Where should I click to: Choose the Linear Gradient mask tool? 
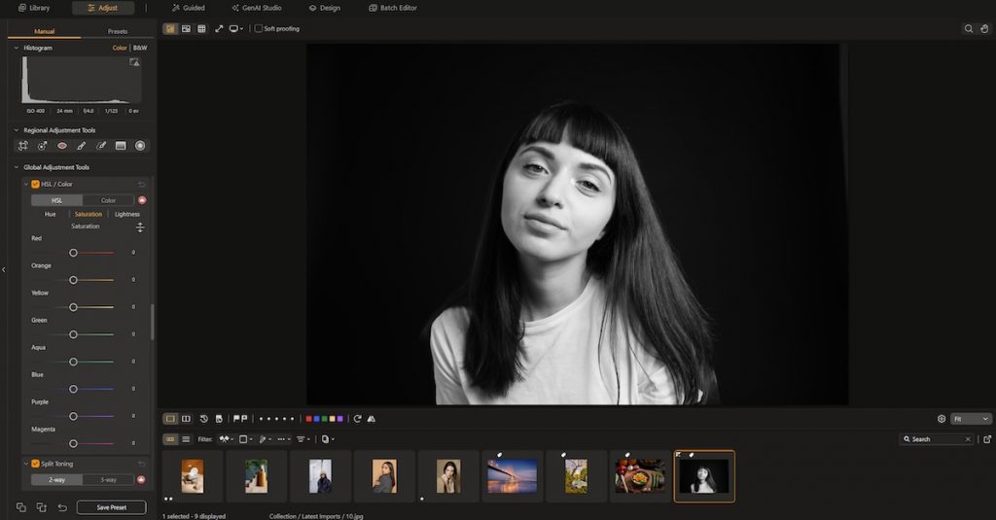tap(121, 146)
